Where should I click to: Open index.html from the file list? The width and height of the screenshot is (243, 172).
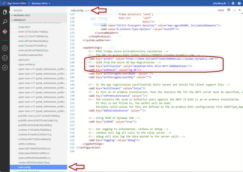[24, 27]
